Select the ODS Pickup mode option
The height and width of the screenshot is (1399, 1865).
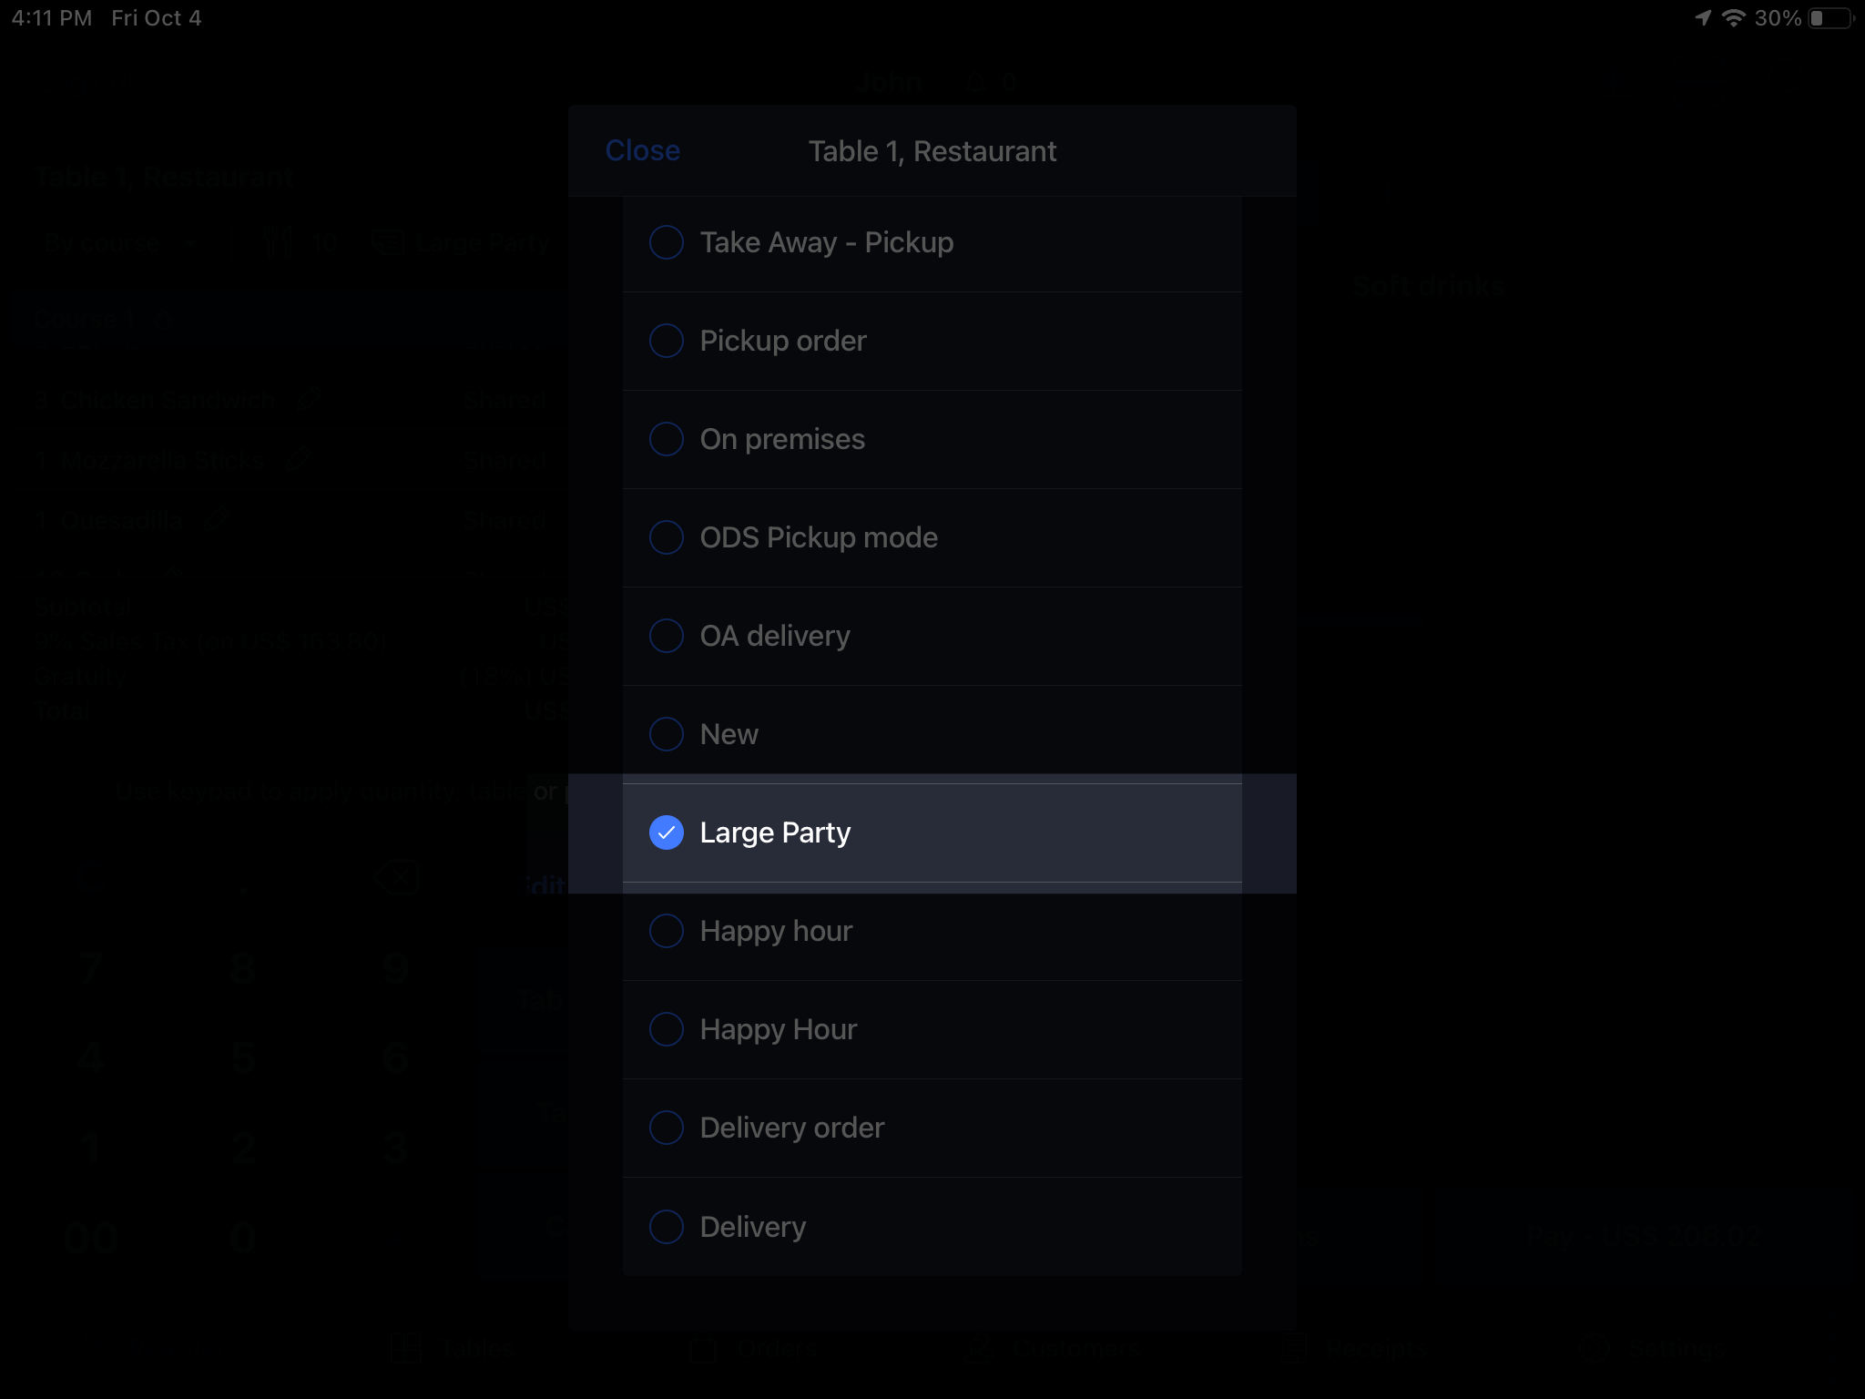coord(932,538)
